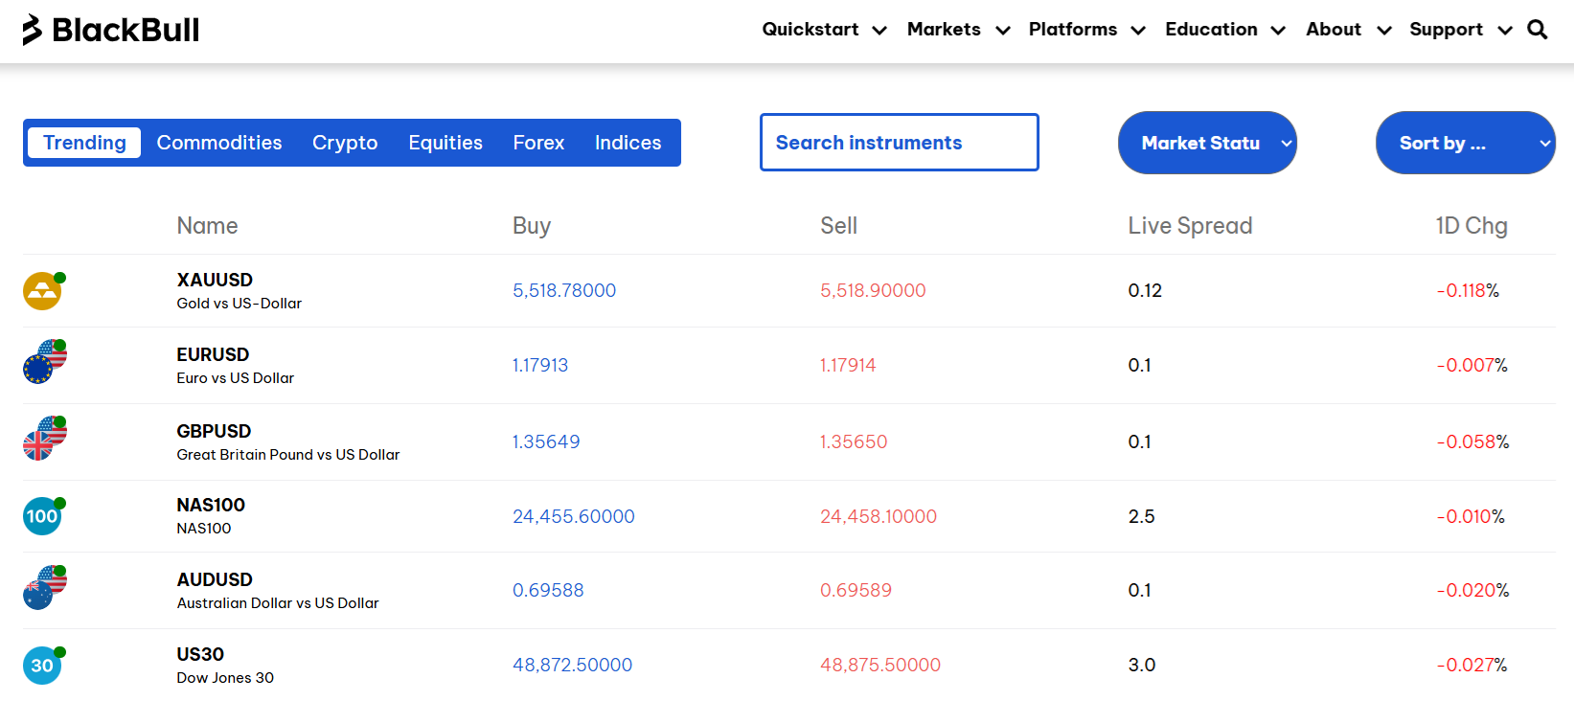Click GBPUSD daily change -0.058%
Image resolution: width=1574 pixels, height=701 pixels.
pyautogui.click(x=1472, y=441)
